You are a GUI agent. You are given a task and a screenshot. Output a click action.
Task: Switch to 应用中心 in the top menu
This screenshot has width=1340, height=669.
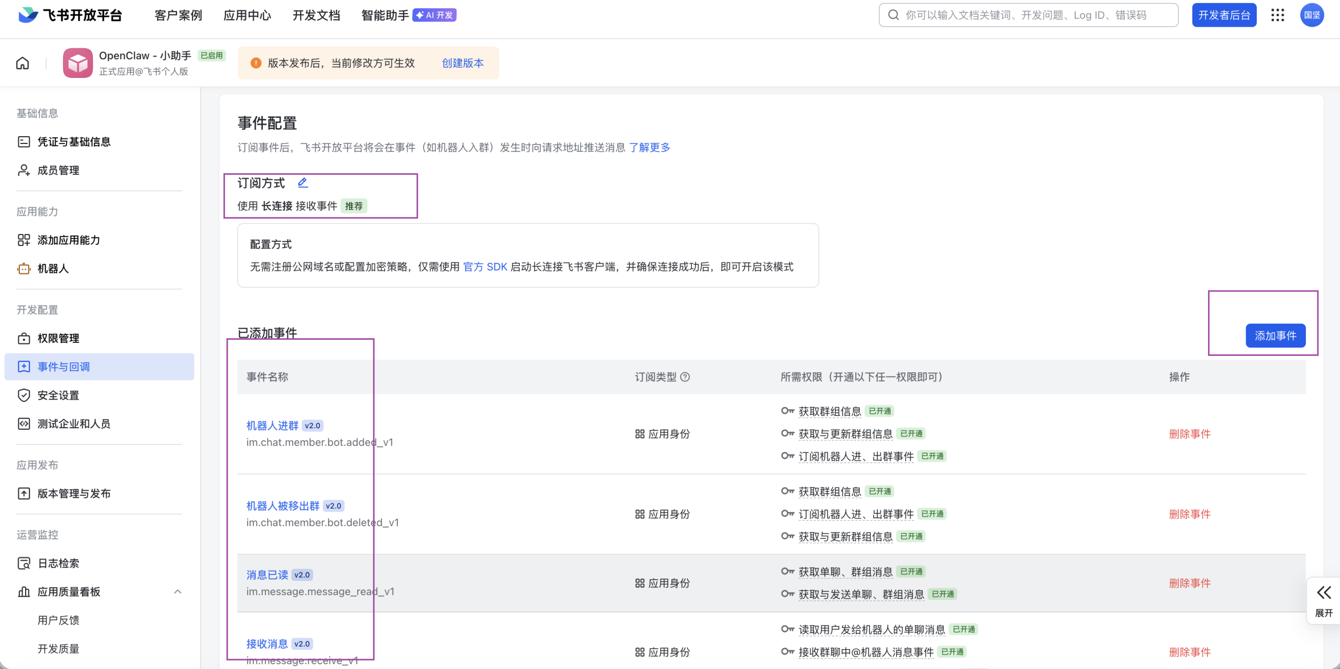247,15
